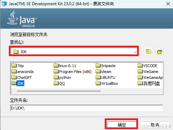173x130 pixels.
Task: Select the UBUNTU folder icon
Action: pyautogui.click(x=98, y=77)
